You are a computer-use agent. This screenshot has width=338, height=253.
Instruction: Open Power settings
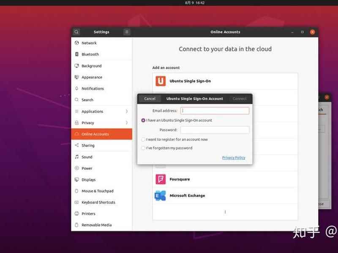pos(101,168)
